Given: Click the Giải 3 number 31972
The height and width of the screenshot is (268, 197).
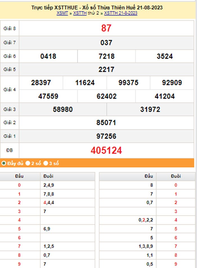Looking at the screenshot, I should (x=150, y=109).
